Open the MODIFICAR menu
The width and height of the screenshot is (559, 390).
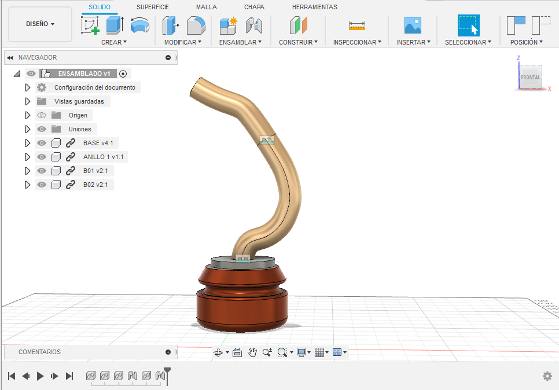(x=182, y=42)
